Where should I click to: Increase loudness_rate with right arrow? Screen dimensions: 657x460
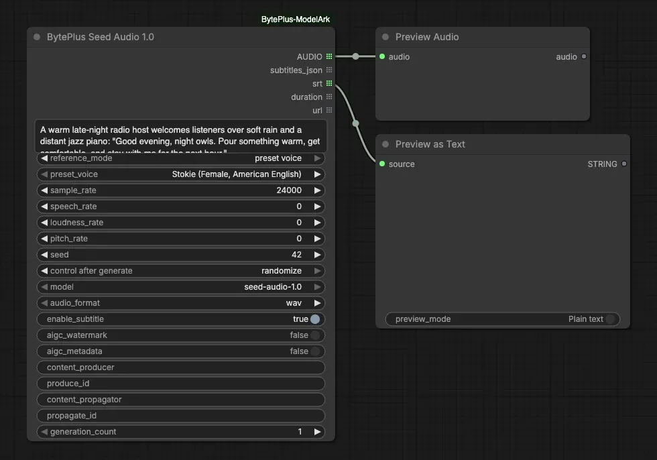pos(317,223)
